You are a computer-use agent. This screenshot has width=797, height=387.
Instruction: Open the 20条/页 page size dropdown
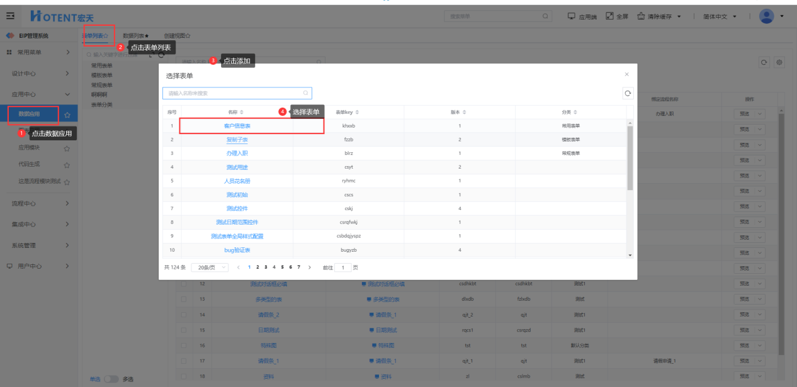[x=209, y=267]
